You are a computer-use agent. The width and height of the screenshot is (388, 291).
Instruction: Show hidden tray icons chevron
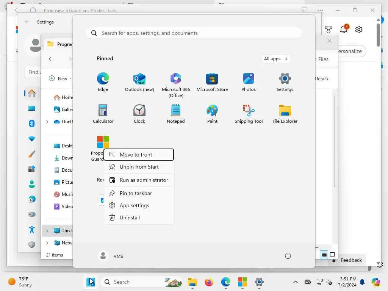(296, 282)
